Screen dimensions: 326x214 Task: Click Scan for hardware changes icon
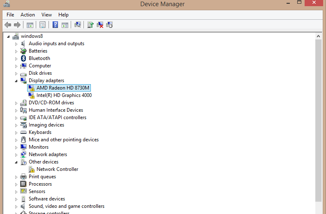coord(78,25)
